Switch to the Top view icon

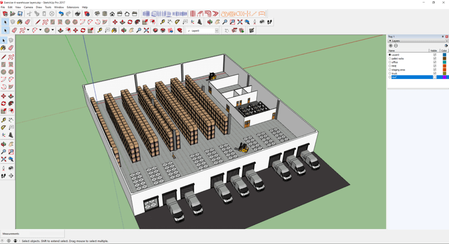(105, 14)
